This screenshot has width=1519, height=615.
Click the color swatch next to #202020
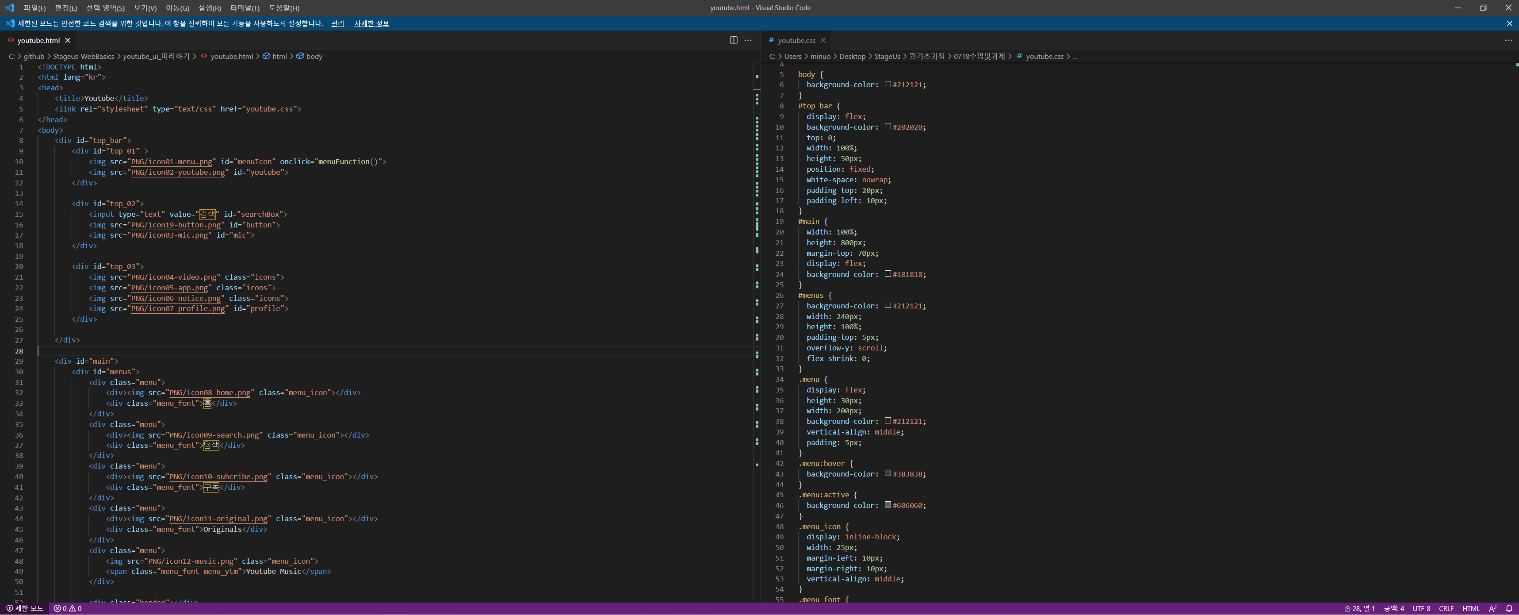888,127
